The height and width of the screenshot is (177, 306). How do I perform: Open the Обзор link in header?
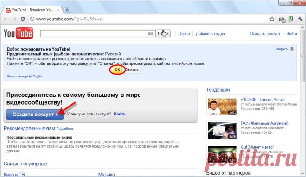pyautogui.click(x=184, y=33)
